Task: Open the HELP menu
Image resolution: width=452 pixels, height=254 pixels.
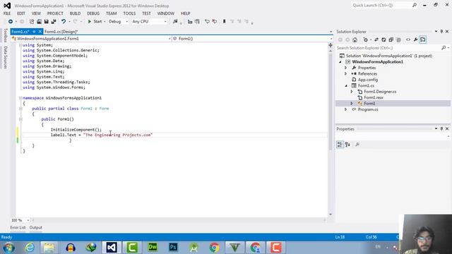Action: coord(185,13)
